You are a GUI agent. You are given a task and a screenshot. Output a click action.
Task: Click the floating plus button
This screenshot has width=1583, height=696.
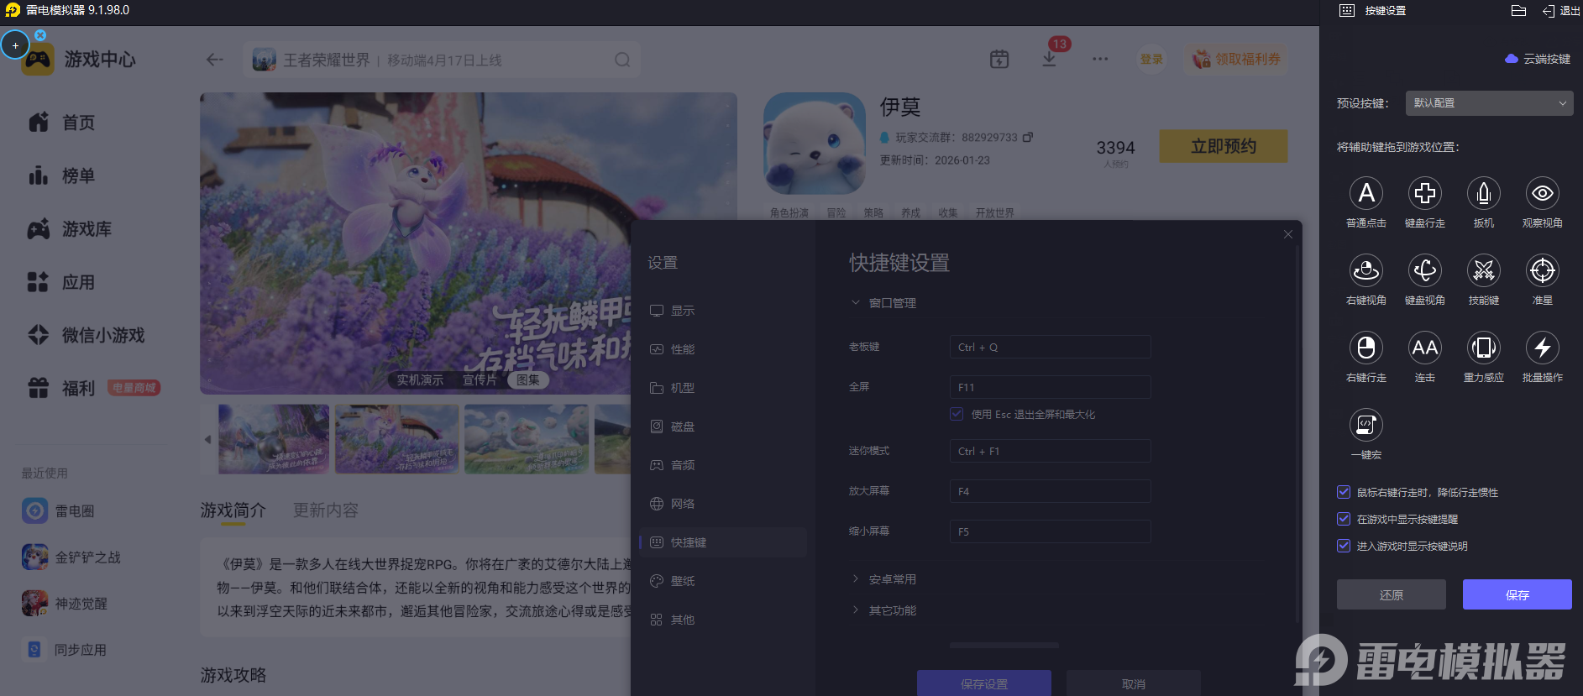15,45
